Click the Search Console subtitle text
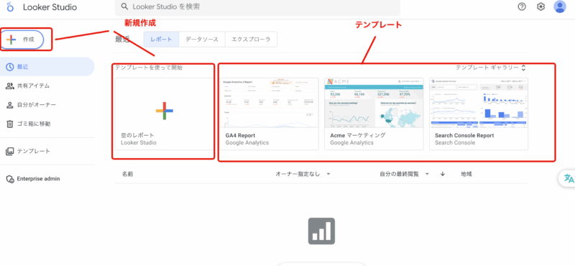Screen dimensions: 575x266 tap(455, 143)
